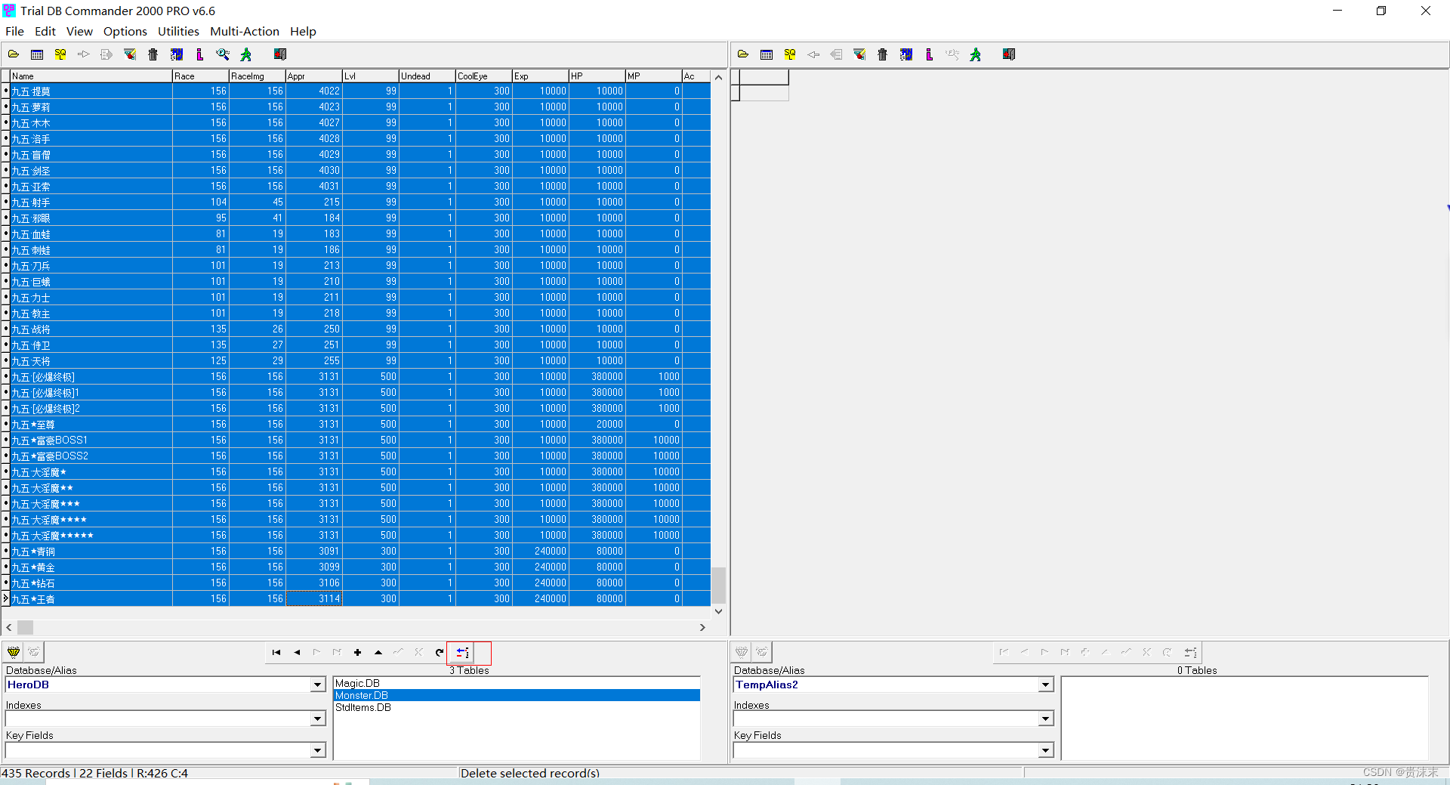Image resolution: width=1450 pixels, height=785 pixels.
Task: Click left panel exit door icon
Action: click(280, 54)
